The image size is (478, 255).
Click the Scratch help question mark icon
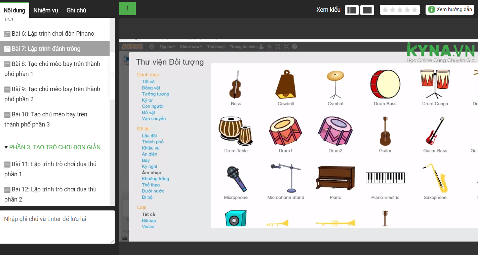[x=294, y=47]
